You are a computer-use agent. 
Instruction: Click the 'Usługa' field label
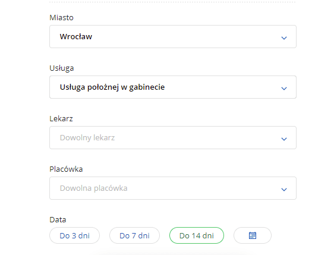62,68
